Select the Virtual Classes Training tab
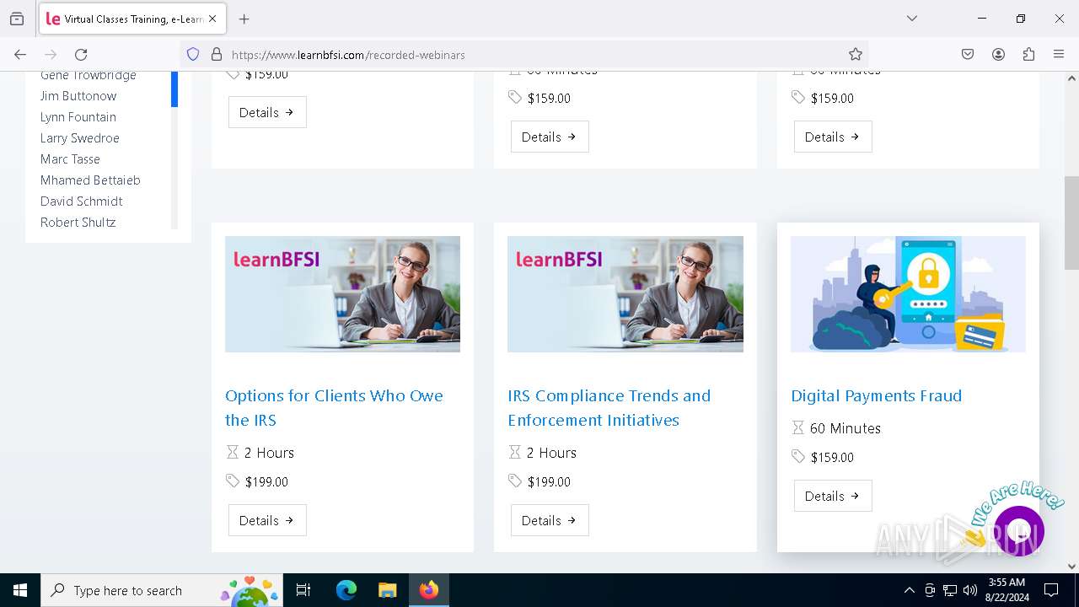This screenshot has width=1079, height=607. point(132,19)
